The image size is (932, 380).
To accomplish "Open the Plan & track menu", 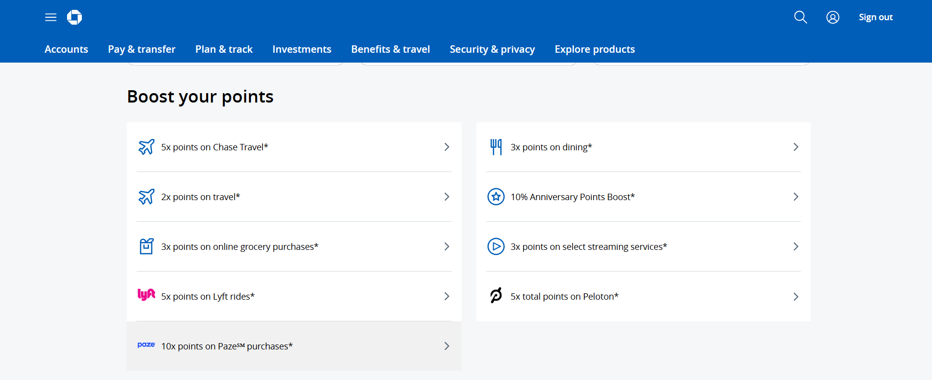I will pyautogui.click(x=224, y=49).
